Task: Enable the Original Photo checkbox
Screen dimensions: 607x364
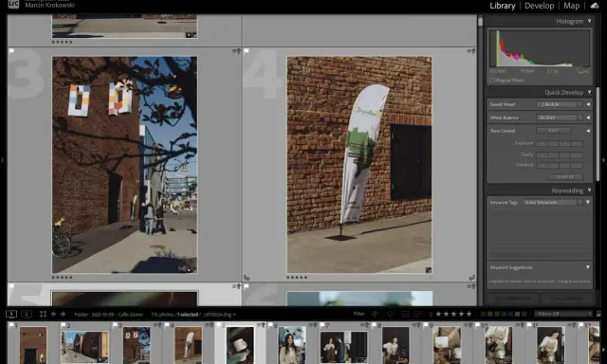Action: tap(492, 81)
